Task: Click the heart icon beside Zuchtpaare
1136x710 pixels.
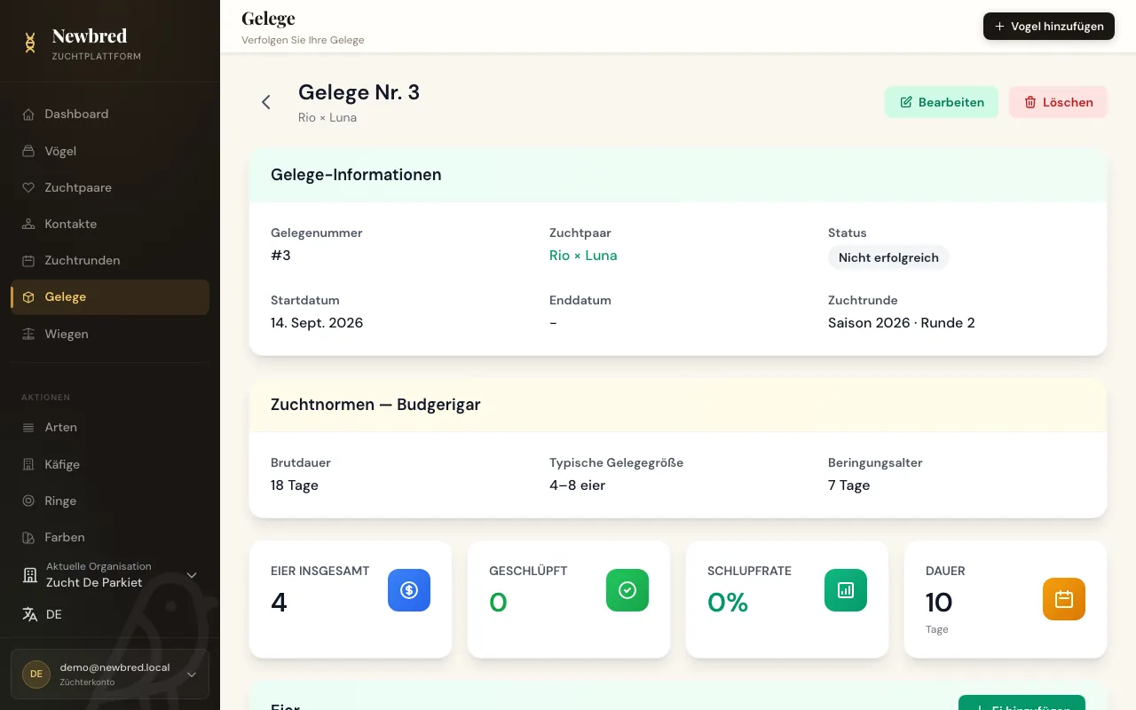Action: pyautogui.click(x=28, y=187)
